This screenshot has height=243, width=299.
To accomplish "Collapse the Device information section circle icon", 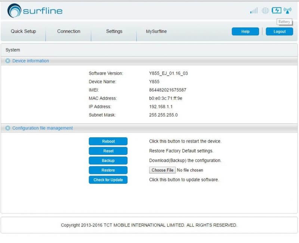I will 8,61.
